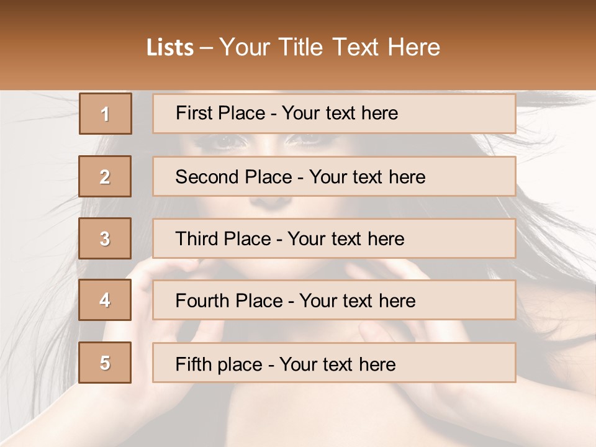Select 'Your Title Text Here' title phrase

[330, 47]
